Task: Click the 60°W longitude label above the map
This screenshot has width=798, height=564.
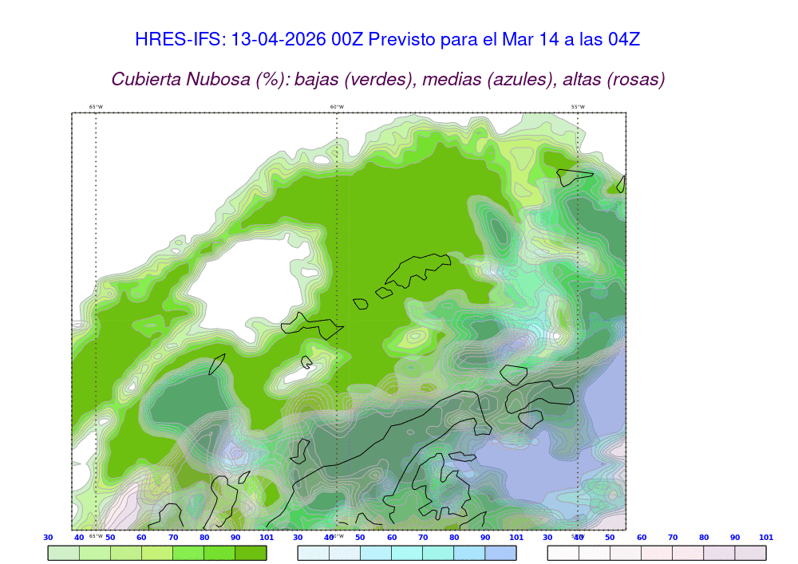Action: coord(337,107)
